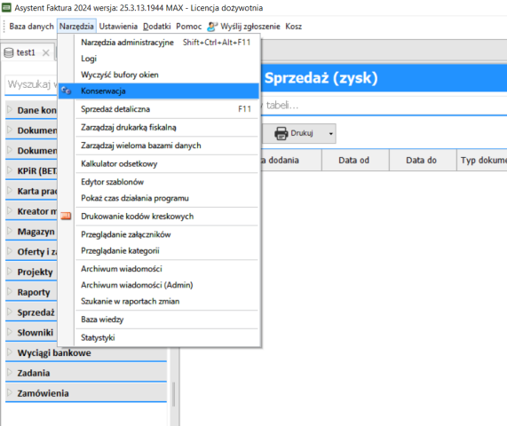Click the Wyciągi bankowe label

pos(54,352)
